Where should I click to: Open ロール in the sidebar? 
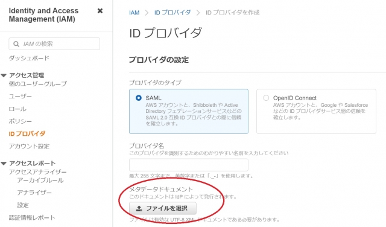click(17, 109)
